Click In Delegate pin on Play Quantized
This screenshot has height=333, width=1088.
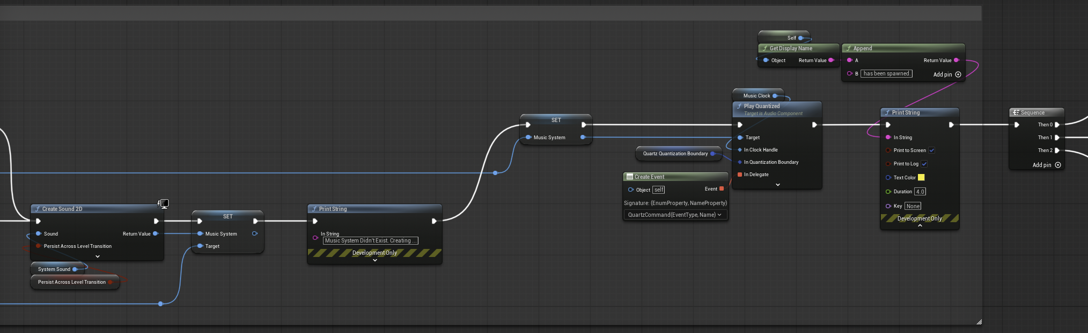pyautogui.click(x=740, y=175)
